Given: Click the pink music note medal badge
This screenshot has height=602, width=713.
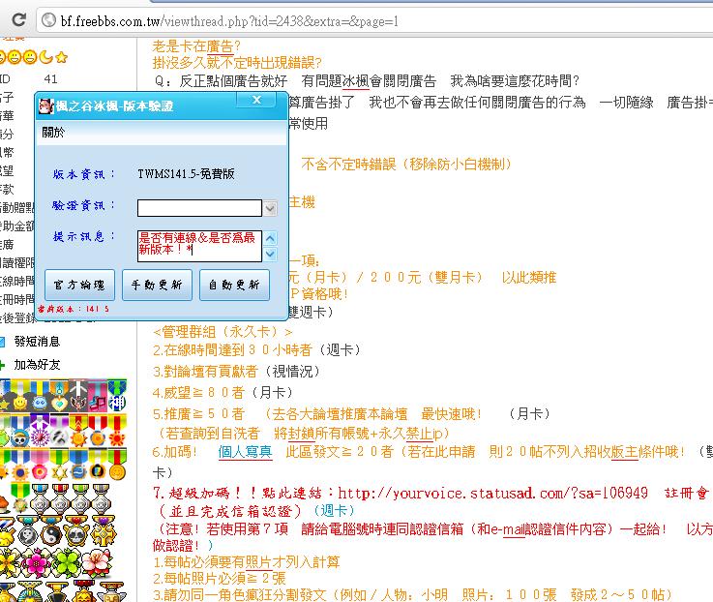Looking at the screenshot, I should click(97, 397).
